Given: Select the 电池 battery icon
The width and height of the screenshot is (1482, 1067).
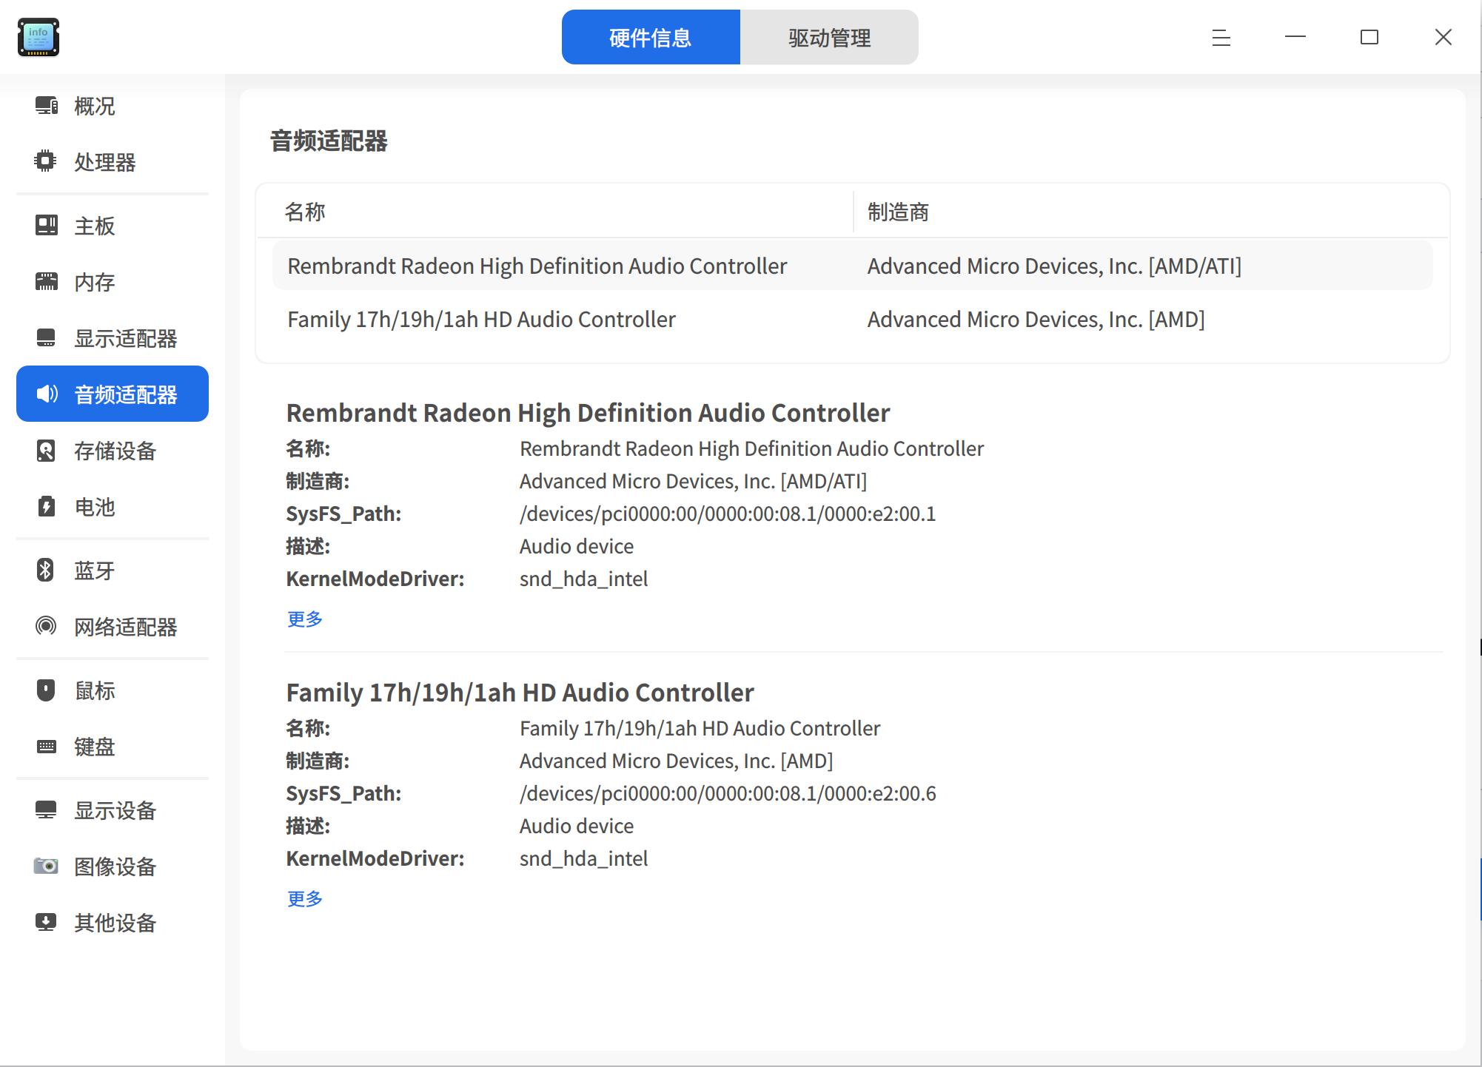Looking at the screenshot, I should pos(47,507).
